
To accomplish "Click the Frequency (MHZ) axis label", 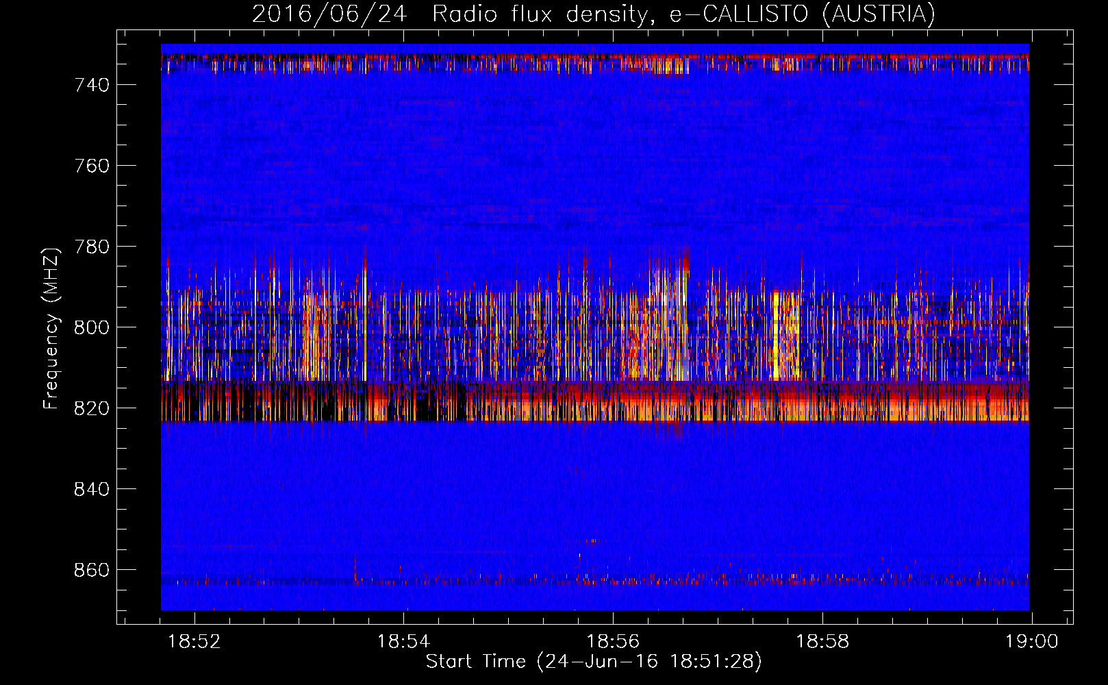I will tap(52, 328).
